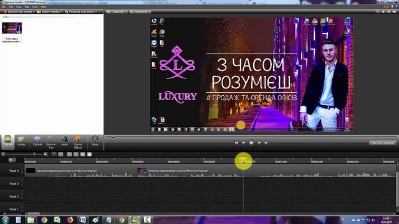Open the Tools menu

[x=35, y=7]
